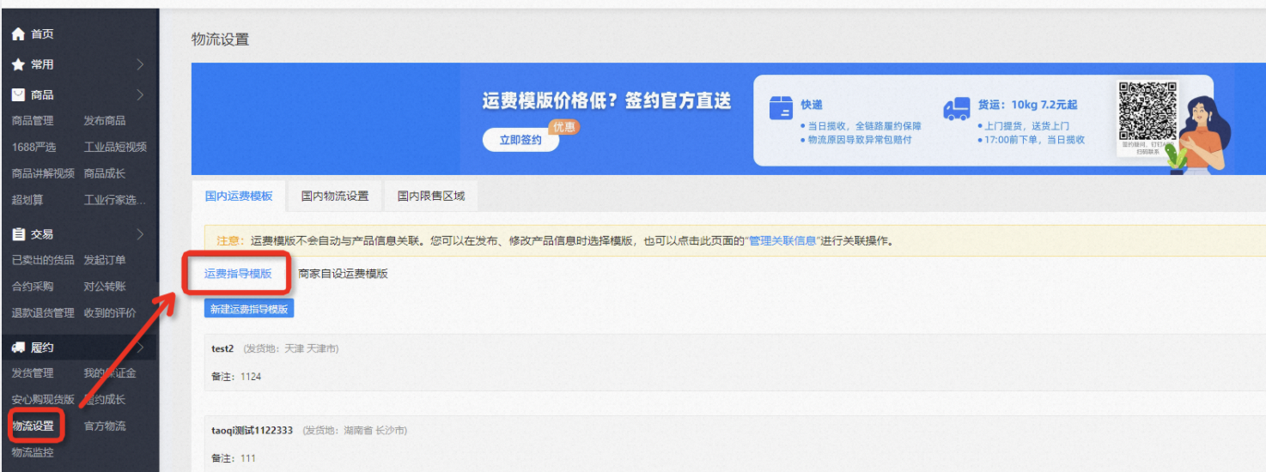
Task: Click the 商品 menu label
Action: 43,95
